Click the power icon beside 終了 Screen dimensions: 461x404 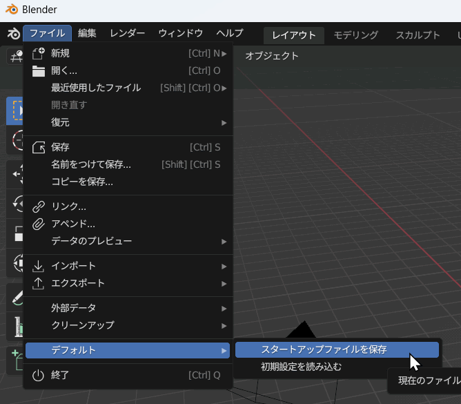click(x=38, y=376)
